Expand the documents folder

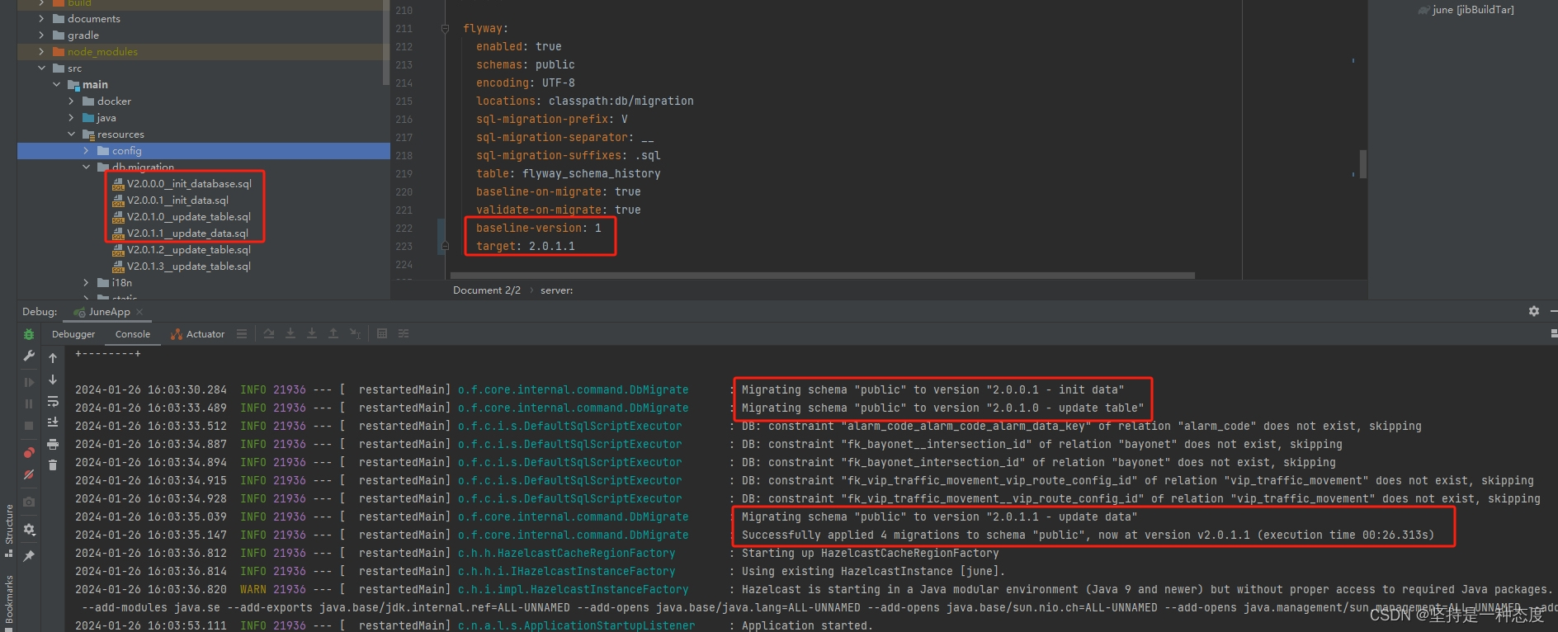coord(41,18)
